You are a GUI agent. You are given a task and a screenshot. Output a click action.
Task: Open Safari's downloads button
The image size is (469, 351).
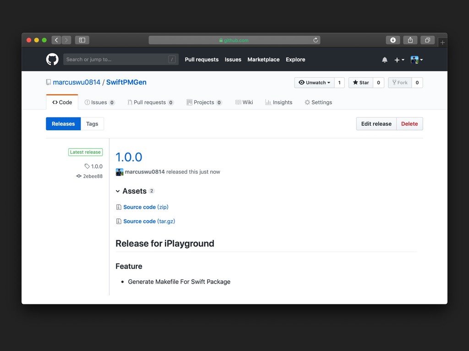[393, 40]
